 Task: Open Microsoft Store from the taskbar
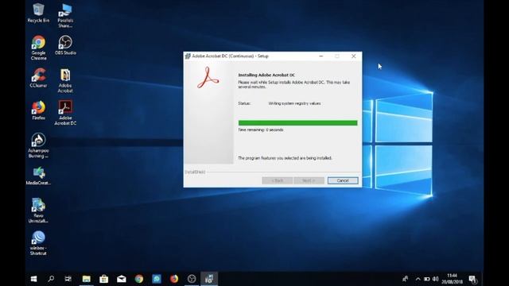(104, 279)
